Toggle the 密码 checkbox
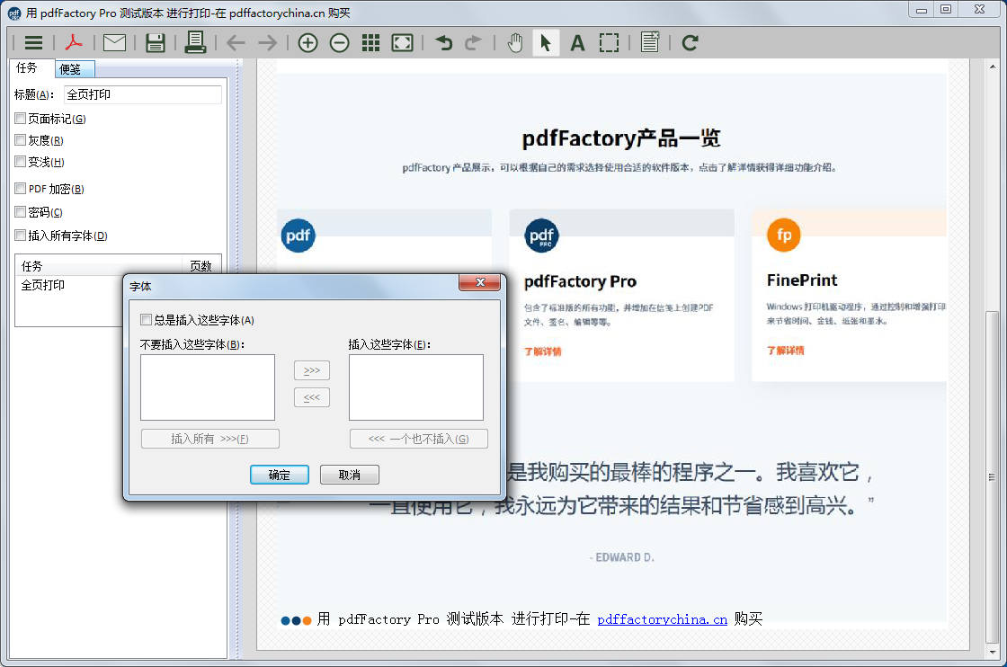 21,212
